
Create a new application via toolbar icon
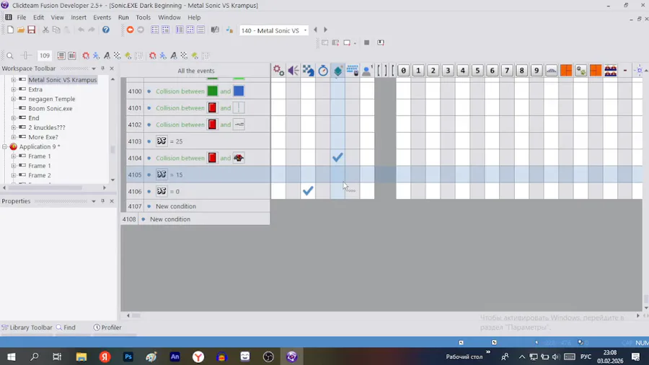(x=10, y=30)
